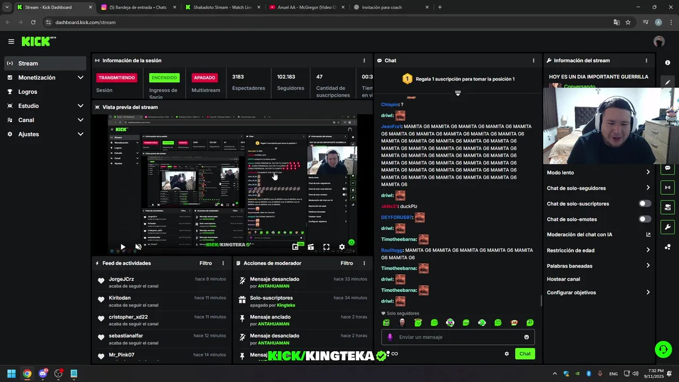Switch to Bandeja de entrada Chats browser tab
This screenshot has width=679, height=382.
(x=138, y=7)
